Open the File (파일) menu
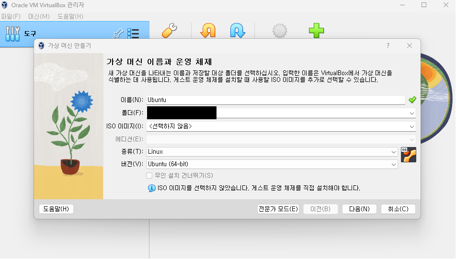This screenshot has width=456, height=261. coord(11,16)
